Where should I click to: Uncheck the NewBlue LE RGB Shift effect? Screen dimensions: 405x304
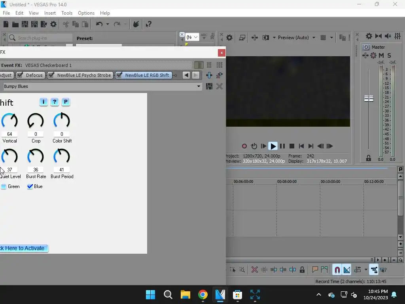[119, 75]
